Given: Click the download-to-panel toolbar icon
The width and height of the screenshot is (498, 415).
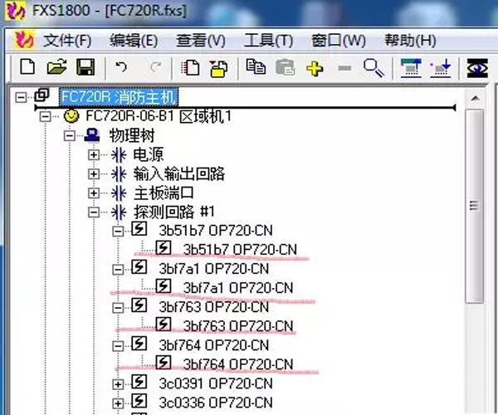Looking at the screenshot, I should coord(441,68).
